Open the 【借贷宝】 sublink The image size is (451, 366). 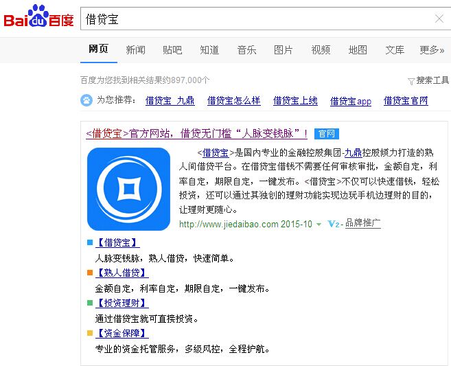[x=117, y=242]
